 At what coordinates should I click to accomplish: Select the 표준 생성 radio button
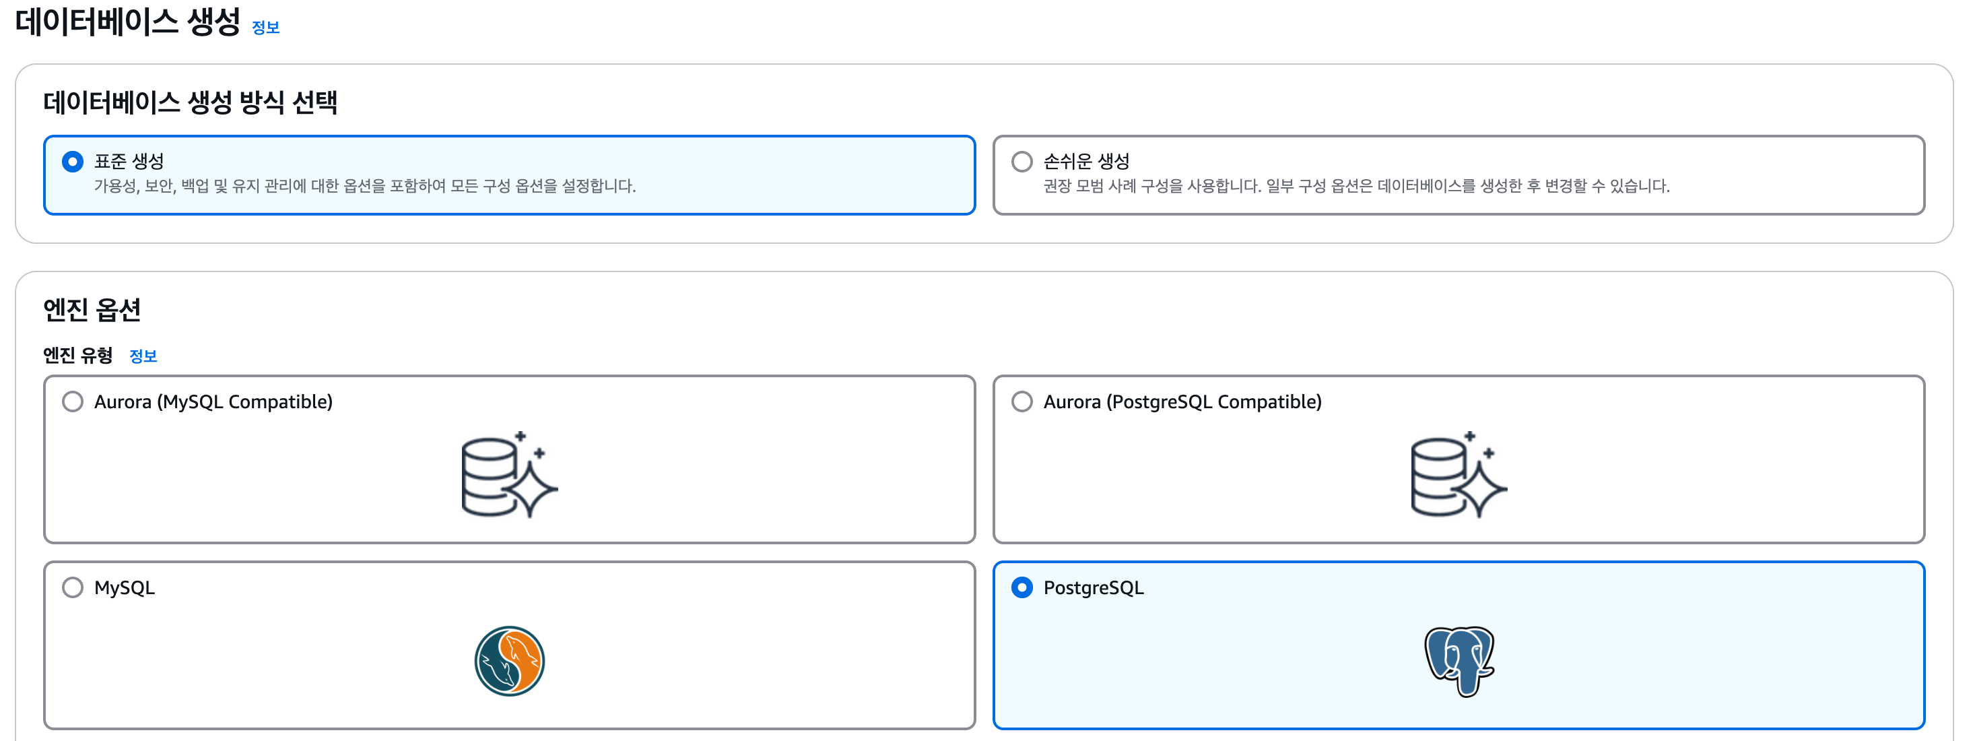coord(73,162)
